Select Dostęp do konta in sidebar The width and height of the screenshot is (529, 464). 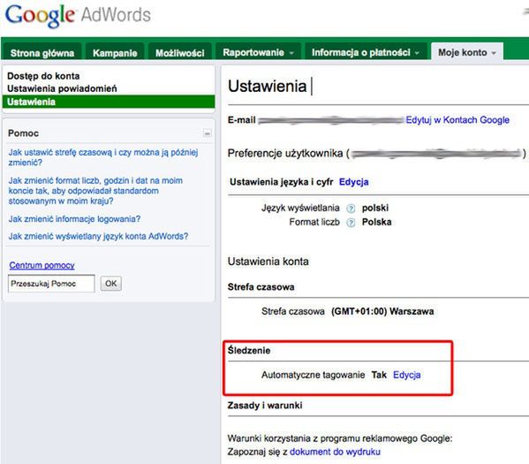tap(43, 76)
